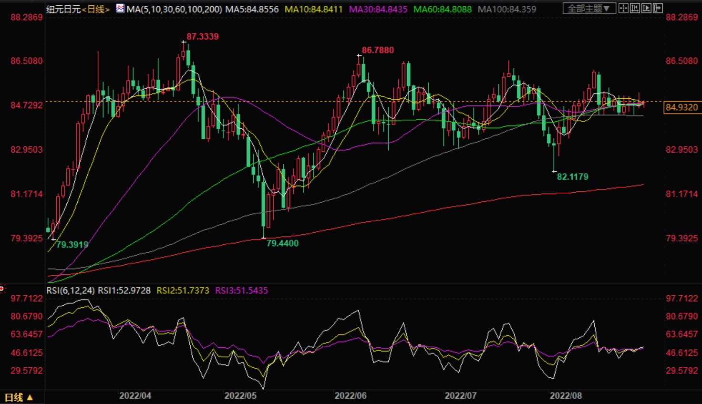Click the 2022/06 date on time axis

point(351,396)
